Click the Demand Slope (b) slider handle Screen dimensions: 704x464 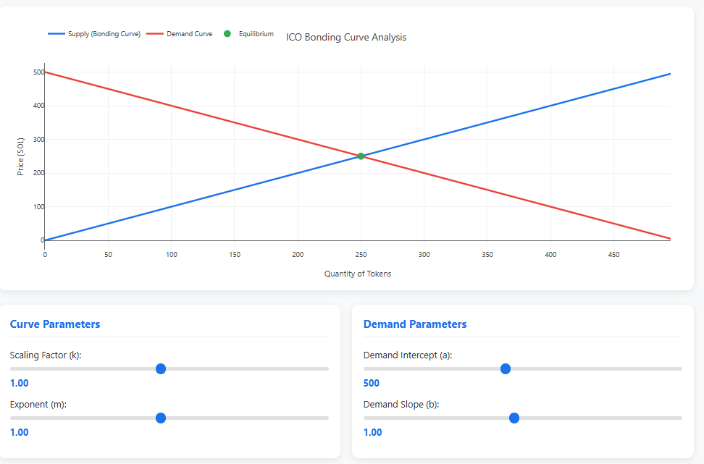(x=514, y=418)
